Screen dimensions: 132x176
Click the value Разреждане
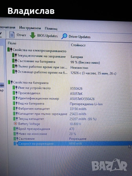[78, 139]
